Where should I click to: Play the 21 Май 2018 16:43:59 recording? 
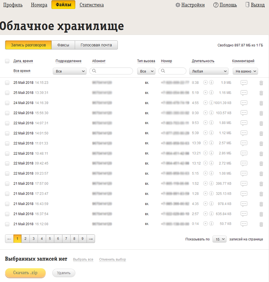(205, 204)
